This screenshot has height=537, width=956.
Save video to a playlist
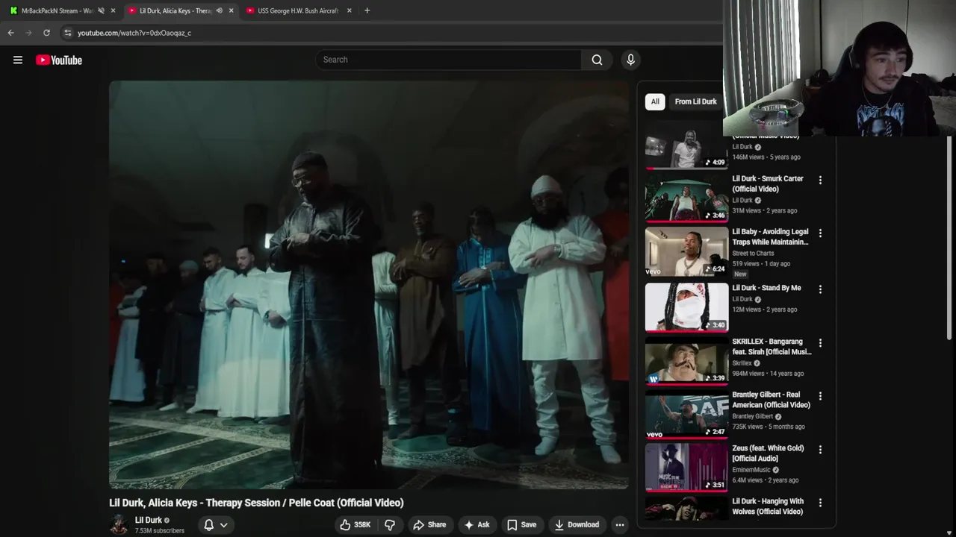[521, 525]
